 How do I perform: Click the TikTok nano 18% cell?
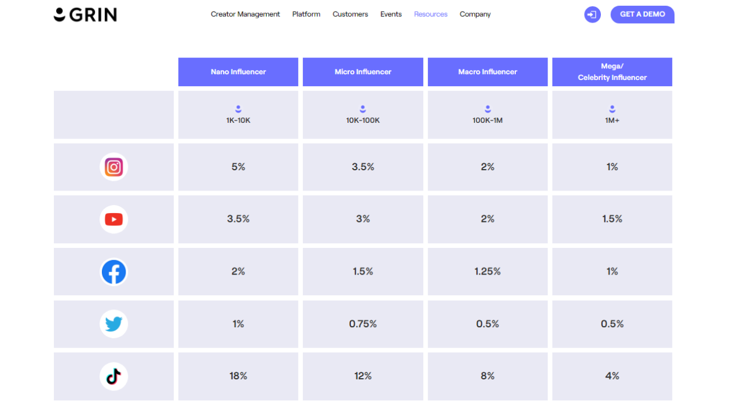pyautogui.click(x=238, y=376)
